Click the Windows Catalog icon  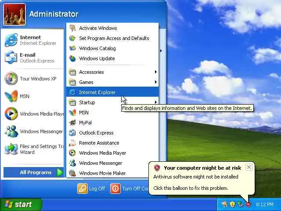pyautogui.click(x=72, y=48)
